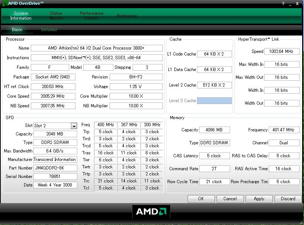Click the Row Cycle Time 21 clock field
Viewport: 304px width, 225px height.
(214, 182)
